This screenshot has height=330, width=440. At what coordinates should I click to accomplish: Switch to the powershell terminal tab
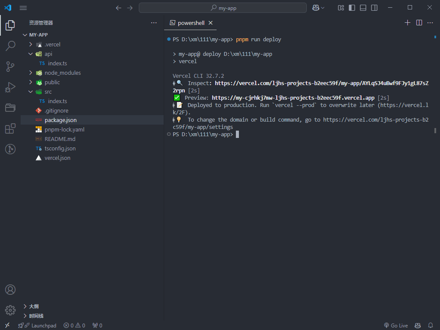[190, 23]
